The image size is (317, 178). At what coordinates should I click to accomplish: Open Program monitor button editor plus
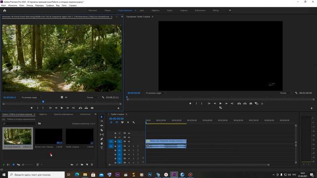312,108
